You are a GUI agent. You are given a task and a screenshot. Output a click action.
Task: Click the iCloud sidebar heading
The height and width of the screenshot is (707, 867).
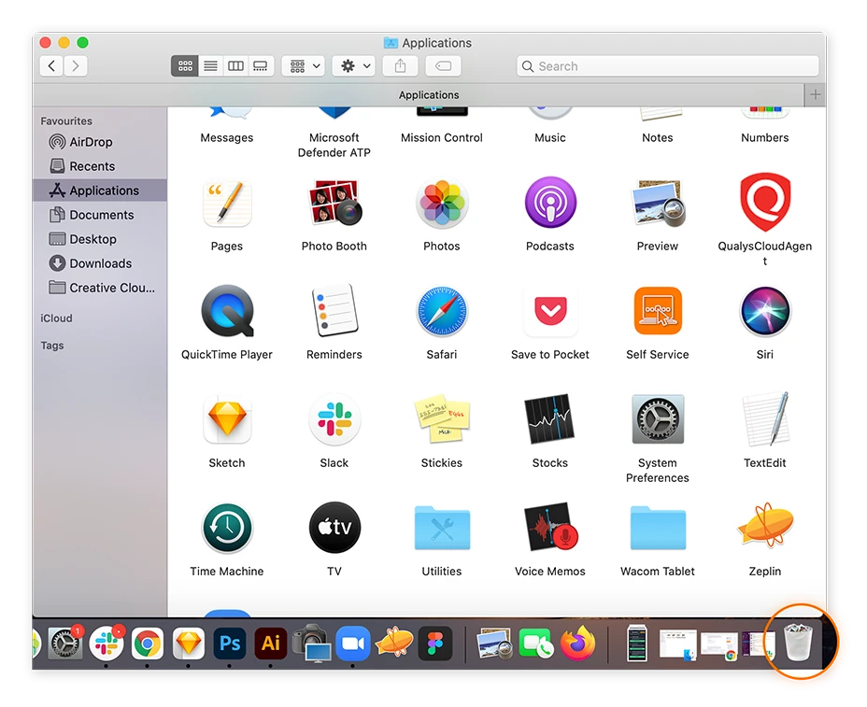coord(56,318)
